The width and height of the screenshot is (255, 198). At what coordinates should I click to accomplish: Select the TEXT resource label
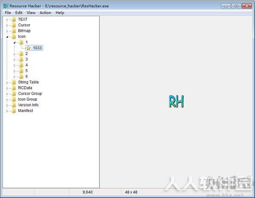pos(23,20)
